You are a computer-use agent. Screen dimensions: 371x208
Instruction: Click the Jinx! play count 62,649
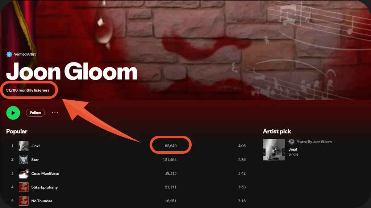171,146
